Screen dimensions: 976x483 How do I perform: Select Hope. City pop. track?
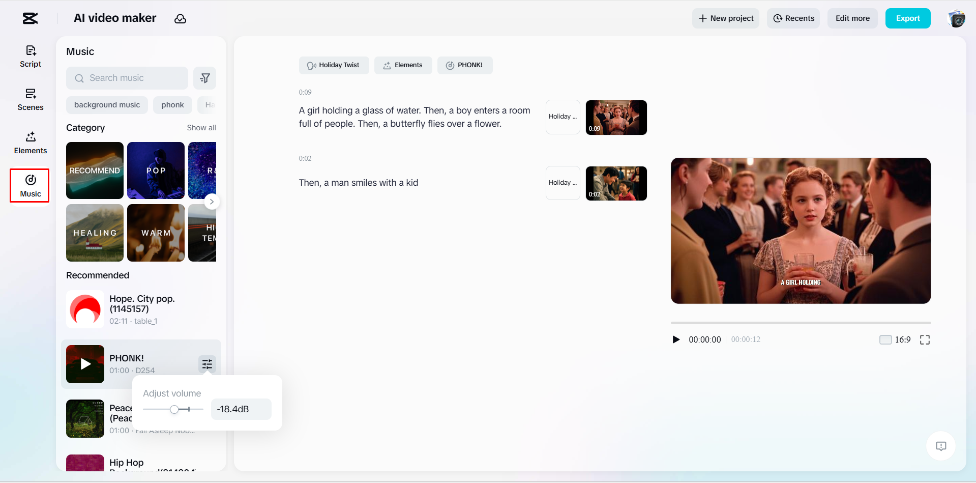coord(141,309)
